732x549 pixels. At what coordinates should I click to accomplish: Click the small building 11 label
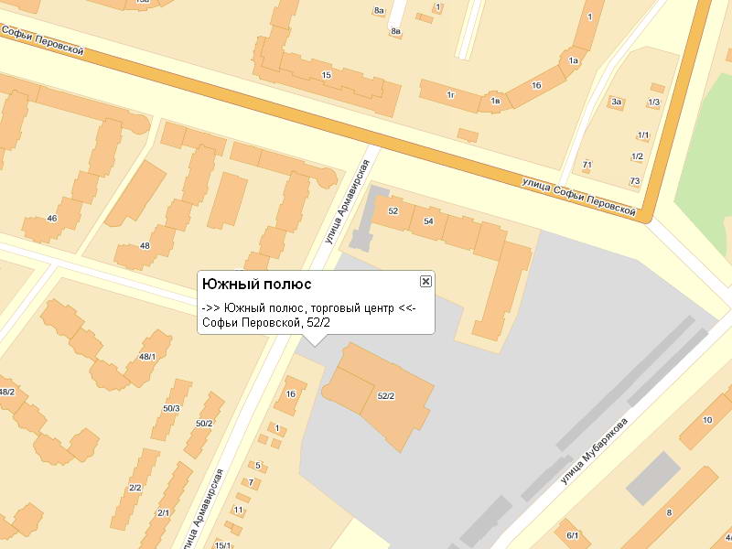[238, 510]
